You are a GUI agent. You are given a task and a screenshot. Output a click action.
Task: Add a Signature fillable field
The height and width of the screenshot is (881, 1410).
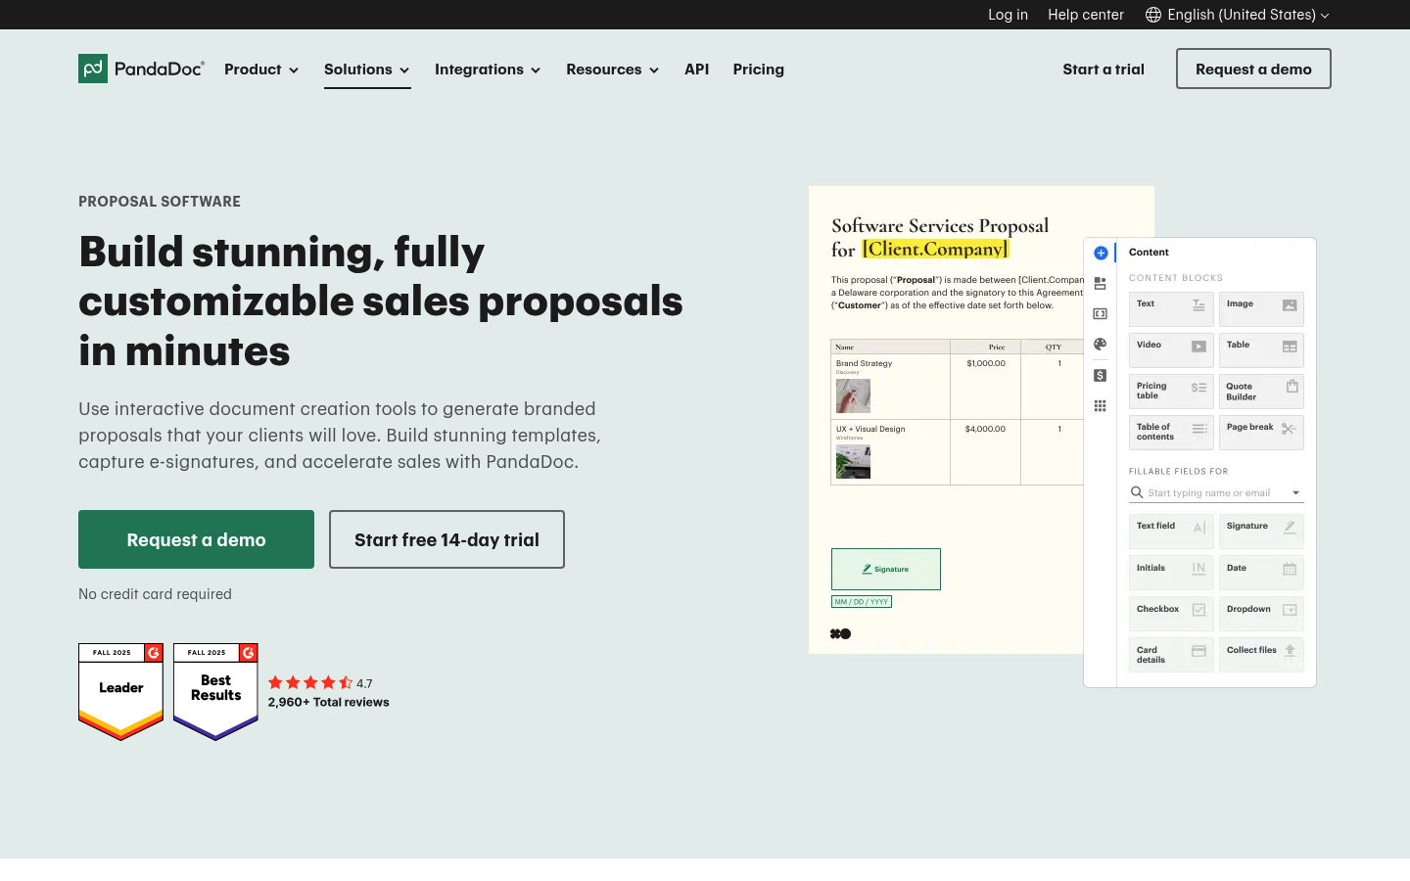[1261, 531]
